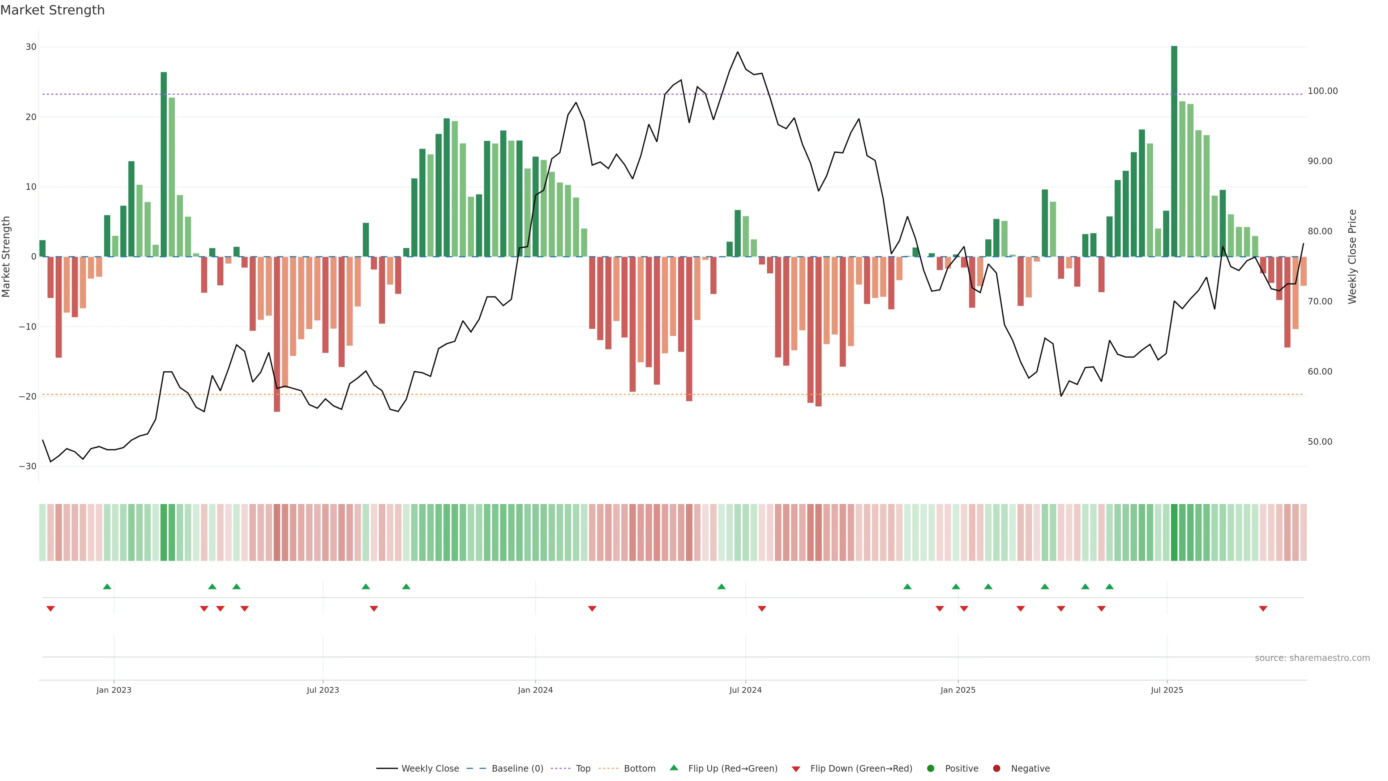Click the last red flip-down triangle marker
Screen dimensions: 1388x781
[1263, 609]
